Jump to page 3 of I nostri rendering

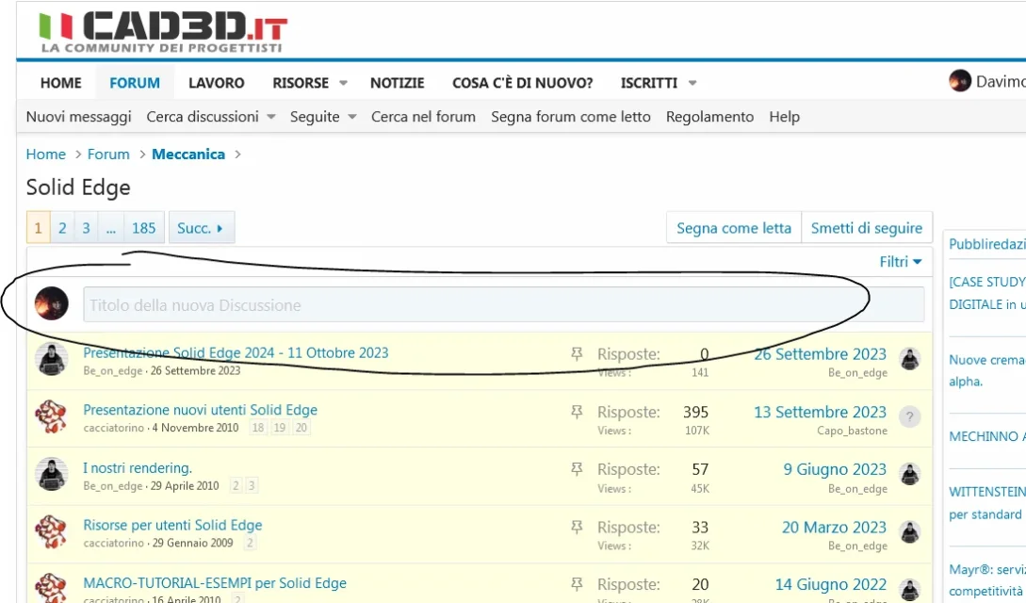(252, 485)
